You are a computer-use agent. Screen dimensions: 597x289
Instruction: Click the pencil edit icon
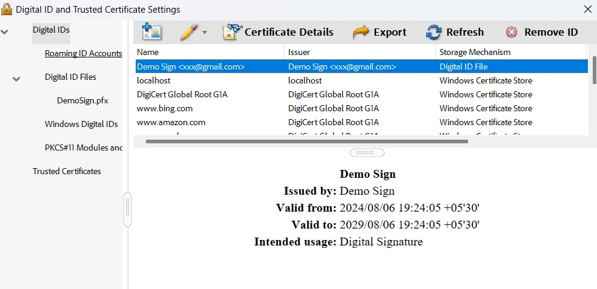pos(188,32)
